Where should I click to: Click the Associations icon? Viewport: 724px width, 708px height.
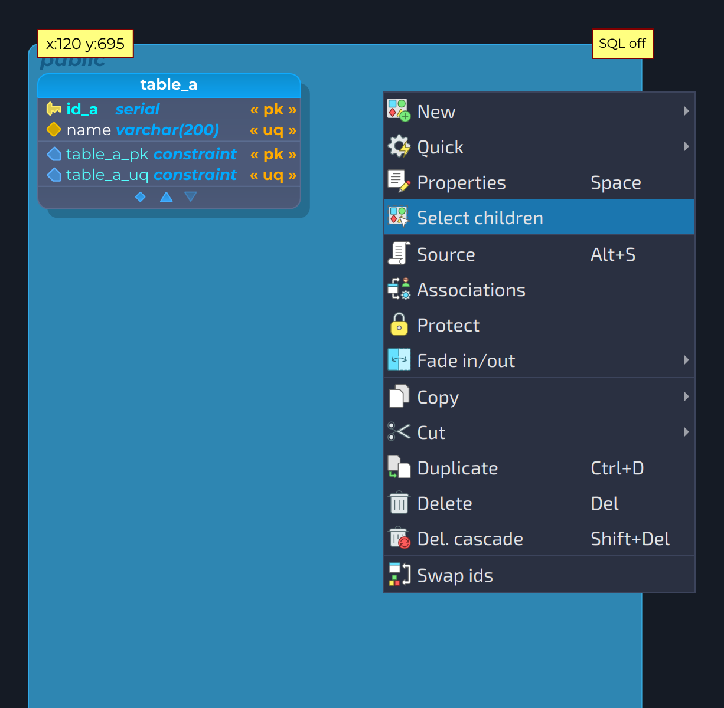pos(399,289)
